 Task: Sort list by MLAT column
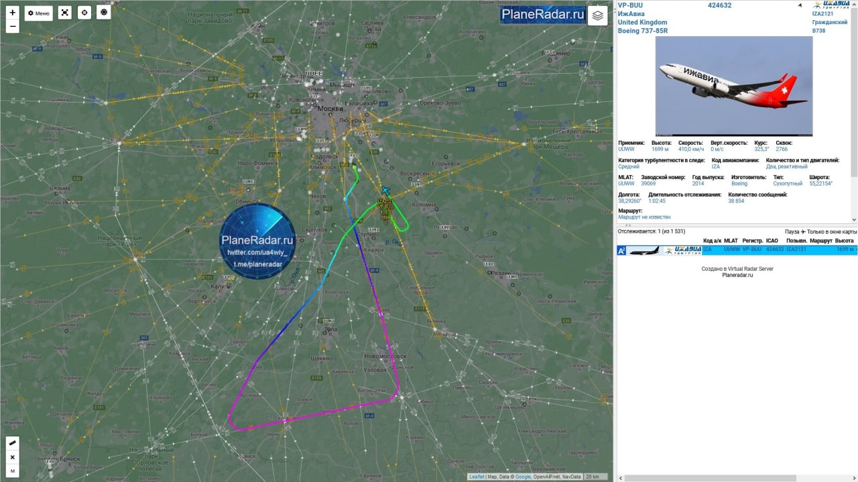[731, 241]
